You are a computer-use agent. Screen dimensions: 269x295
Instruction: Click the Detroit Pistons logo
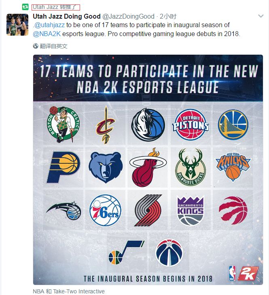pos(191,124)
